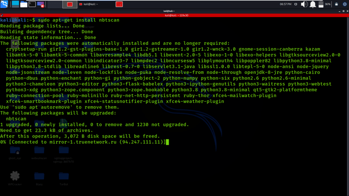Screen dimensions: 349x196
Task: Open the screen recorder launcher icon
Action: click(41, 4)
